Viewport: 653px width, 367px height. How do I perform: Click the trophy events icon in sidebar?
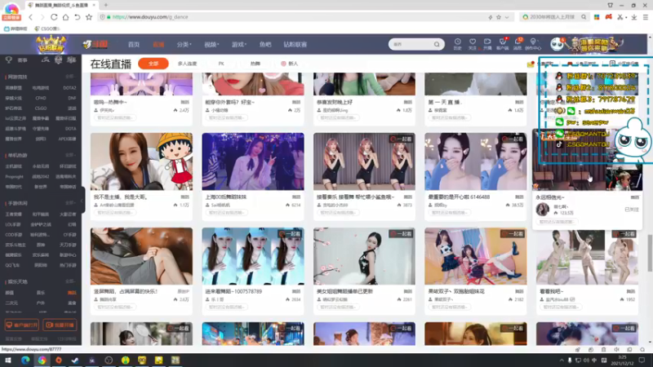click(x=9, y=60)
